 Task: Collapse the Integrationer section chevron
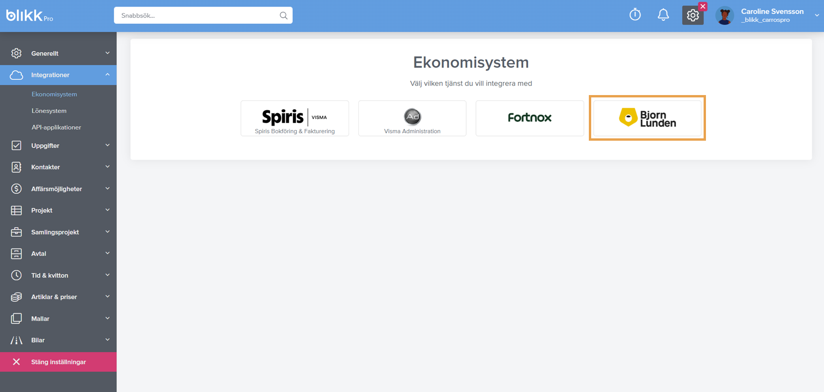(107, 75)
